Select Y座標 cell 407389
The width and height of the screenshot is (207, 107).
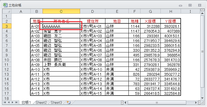coord(171,31)
